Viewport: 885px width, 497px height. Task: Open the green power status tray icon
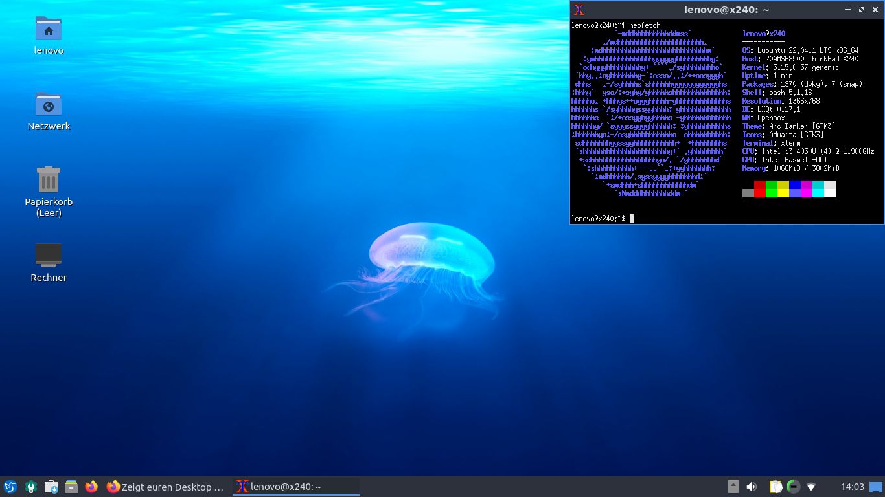[793, 487]
